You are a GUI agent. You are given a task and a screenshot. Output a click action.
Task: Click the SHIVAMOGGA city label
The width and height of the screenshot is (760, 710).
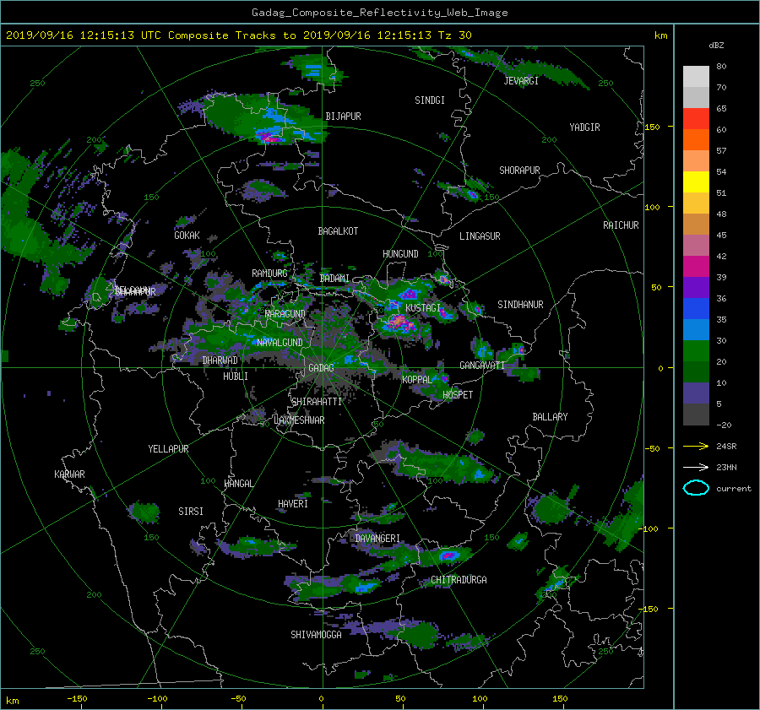[x=316, y=635]
